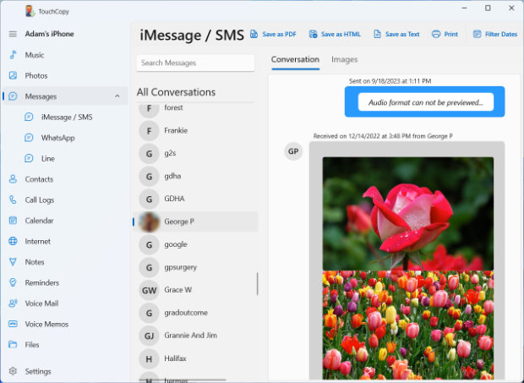Click the Search Messages field
Viewport: 524px width, 383px height.
tap(195, 63)
